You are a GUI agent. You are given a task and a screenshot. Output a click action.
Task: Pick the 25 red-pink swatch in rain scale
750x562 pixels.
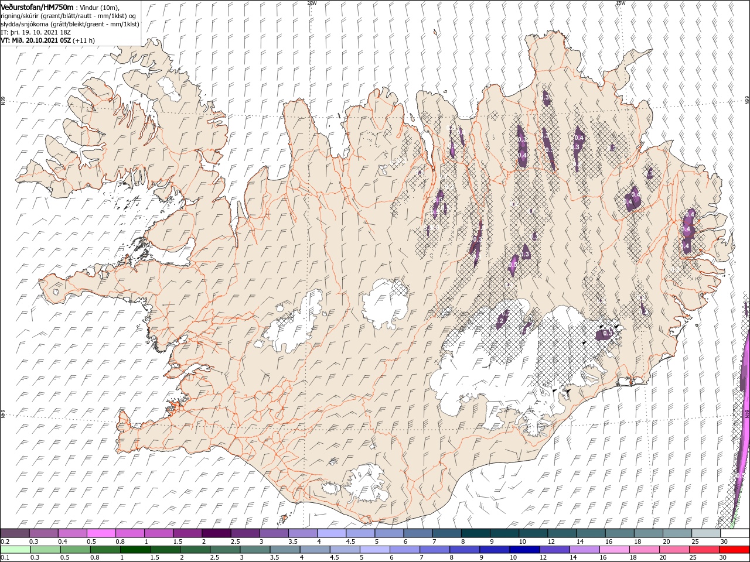pyautogui.click(x=704, y=549)
